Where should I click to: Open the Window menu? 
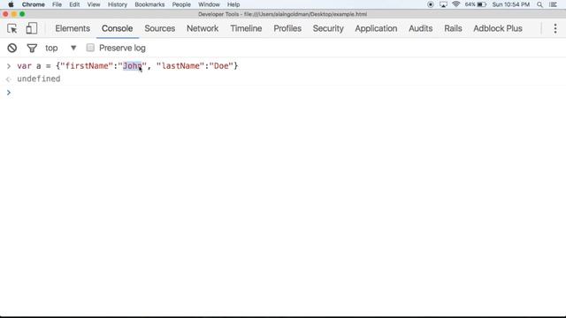(209, 4)
